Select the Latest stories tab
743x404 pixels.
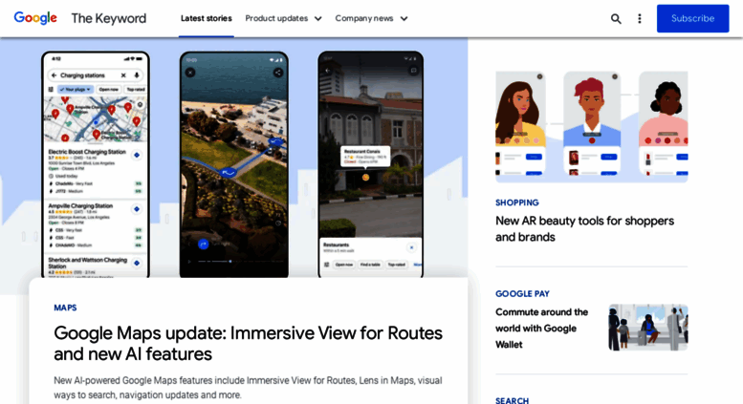click(x=207, y=18)
